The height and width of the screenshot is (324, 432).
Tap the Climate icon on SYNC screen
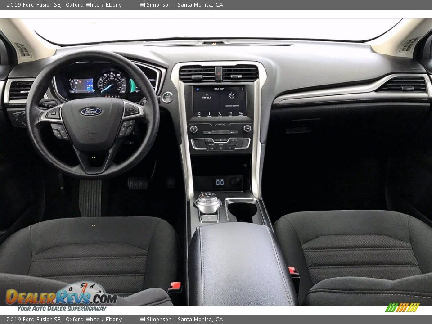(x=209, y=114)
